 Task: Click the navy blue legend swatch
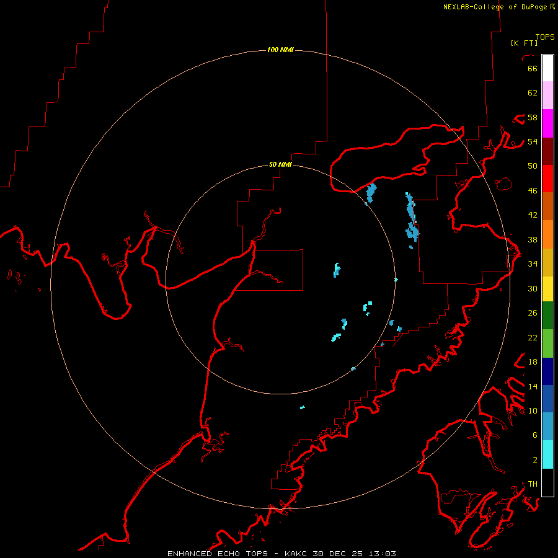tap(547, 371)
